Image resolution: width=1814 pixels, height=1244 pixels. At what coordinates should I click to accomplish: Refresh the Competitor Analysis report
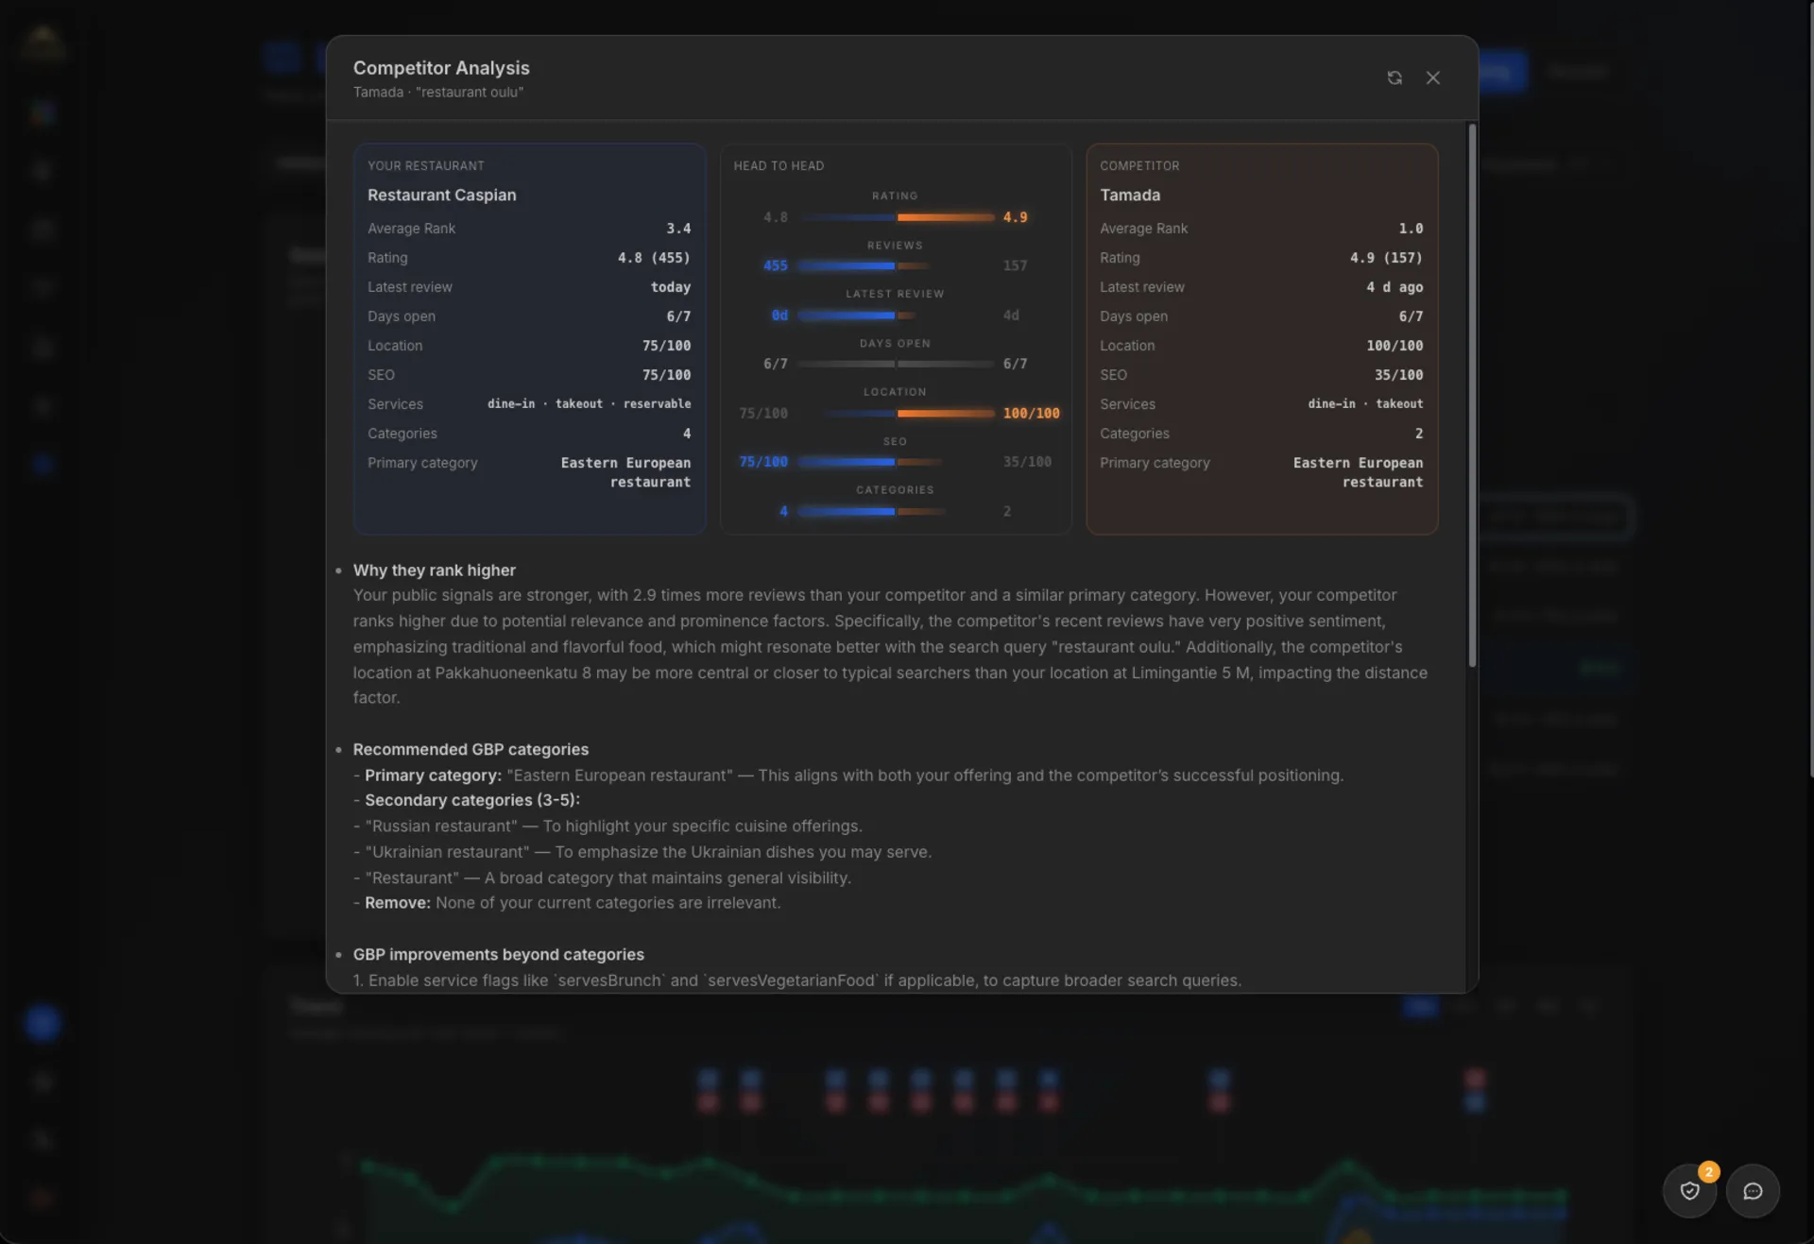[1395, 77]
